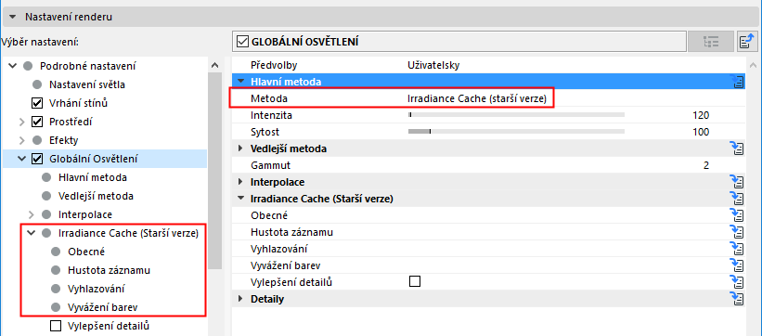The width and height of the screenshot is (762, 336).
Task: Expand the Detaily section
Action: (240, 299)
